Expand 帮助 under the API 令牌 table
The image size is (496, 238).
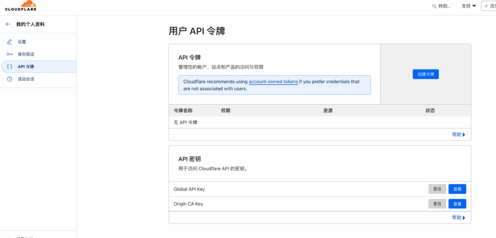(459, 134)
